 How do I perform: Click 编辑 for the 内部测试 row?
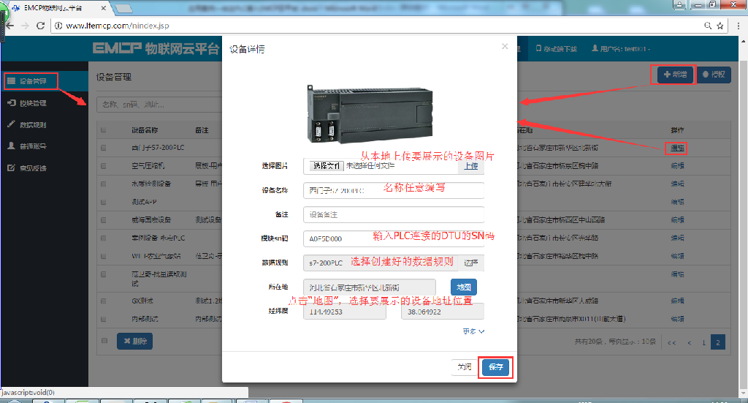(x=677, y=319)
